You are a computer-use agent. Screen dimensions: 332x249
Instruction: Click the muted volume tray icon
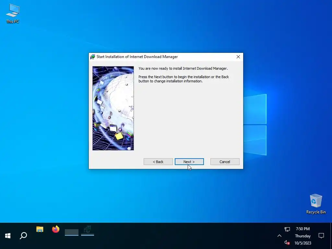point(287,243)
